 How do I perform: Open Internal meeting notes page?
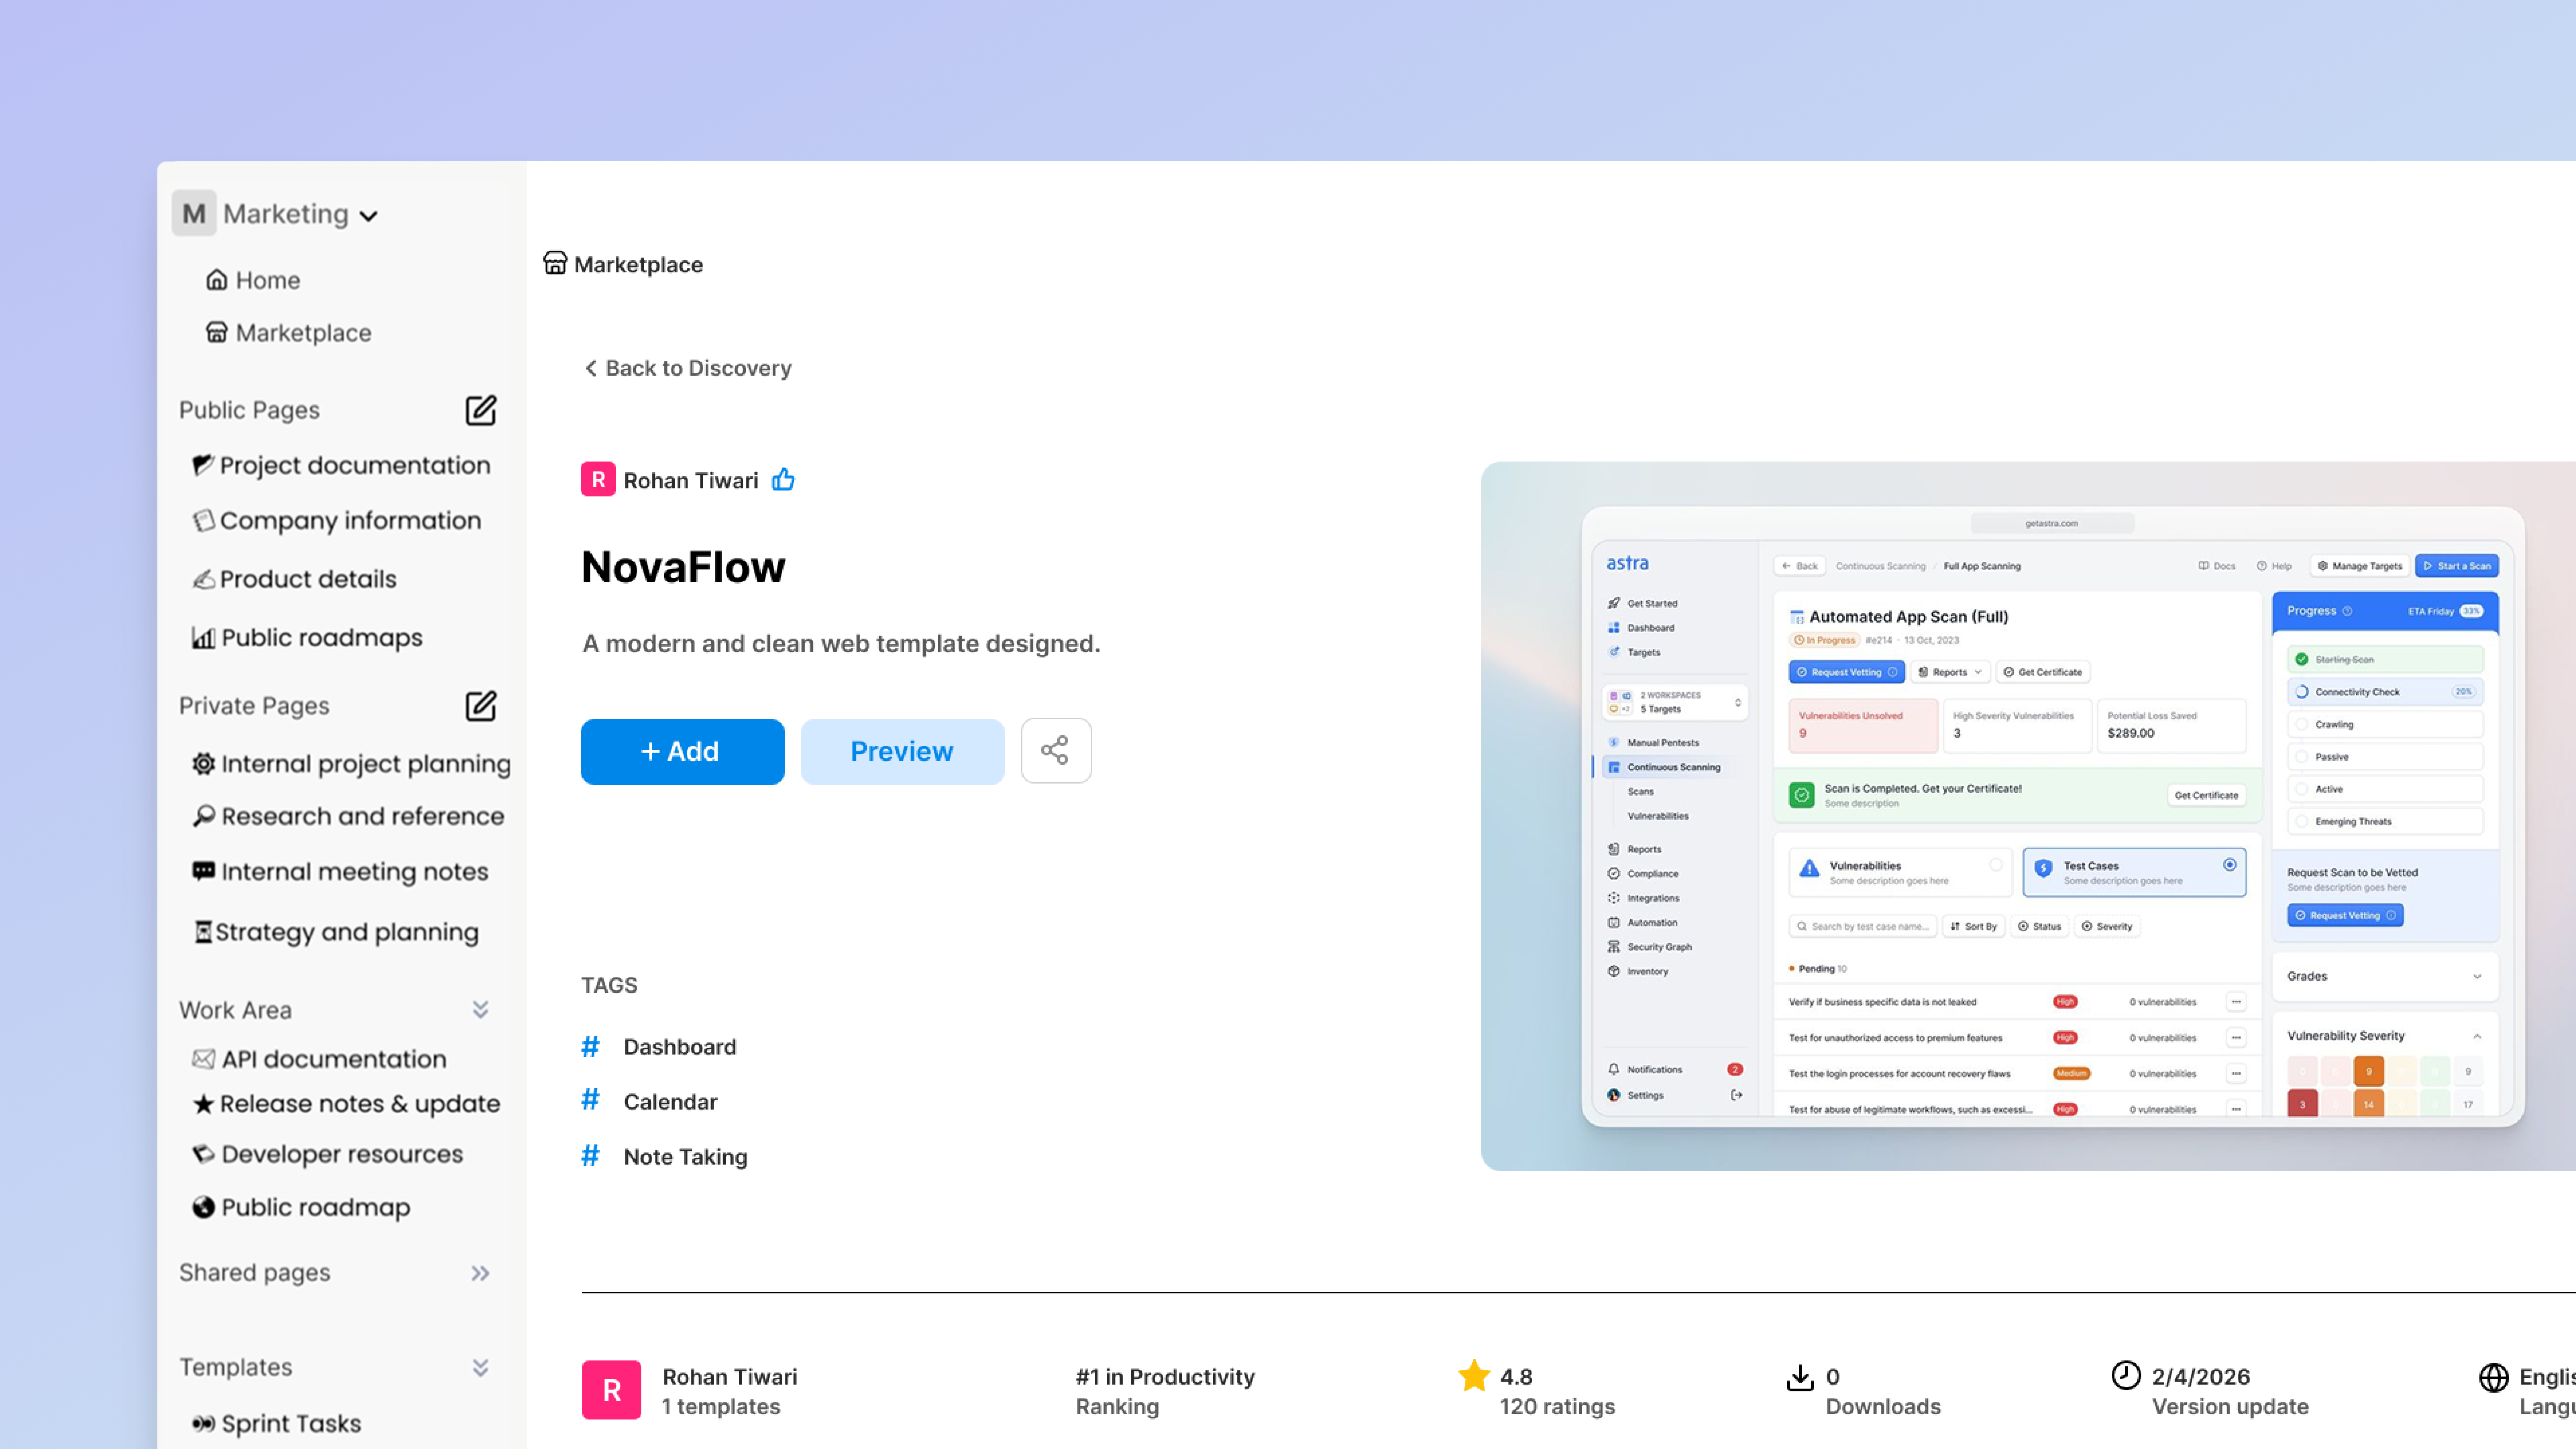pyautogui.click(x=354, y=872)
